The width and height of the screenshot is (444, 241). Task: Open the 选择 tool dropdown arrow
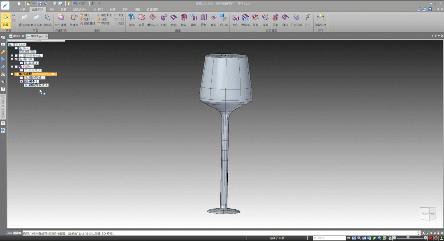pos(6,28)
